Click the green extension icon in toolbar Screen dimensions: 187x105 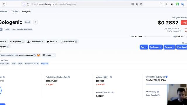tap(177, 4)
